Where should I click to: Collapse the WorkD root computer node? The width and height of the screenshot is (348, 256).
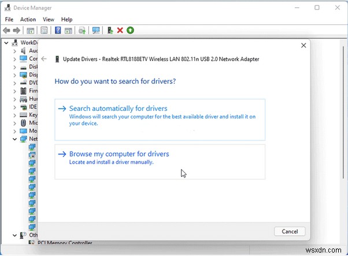6,43
